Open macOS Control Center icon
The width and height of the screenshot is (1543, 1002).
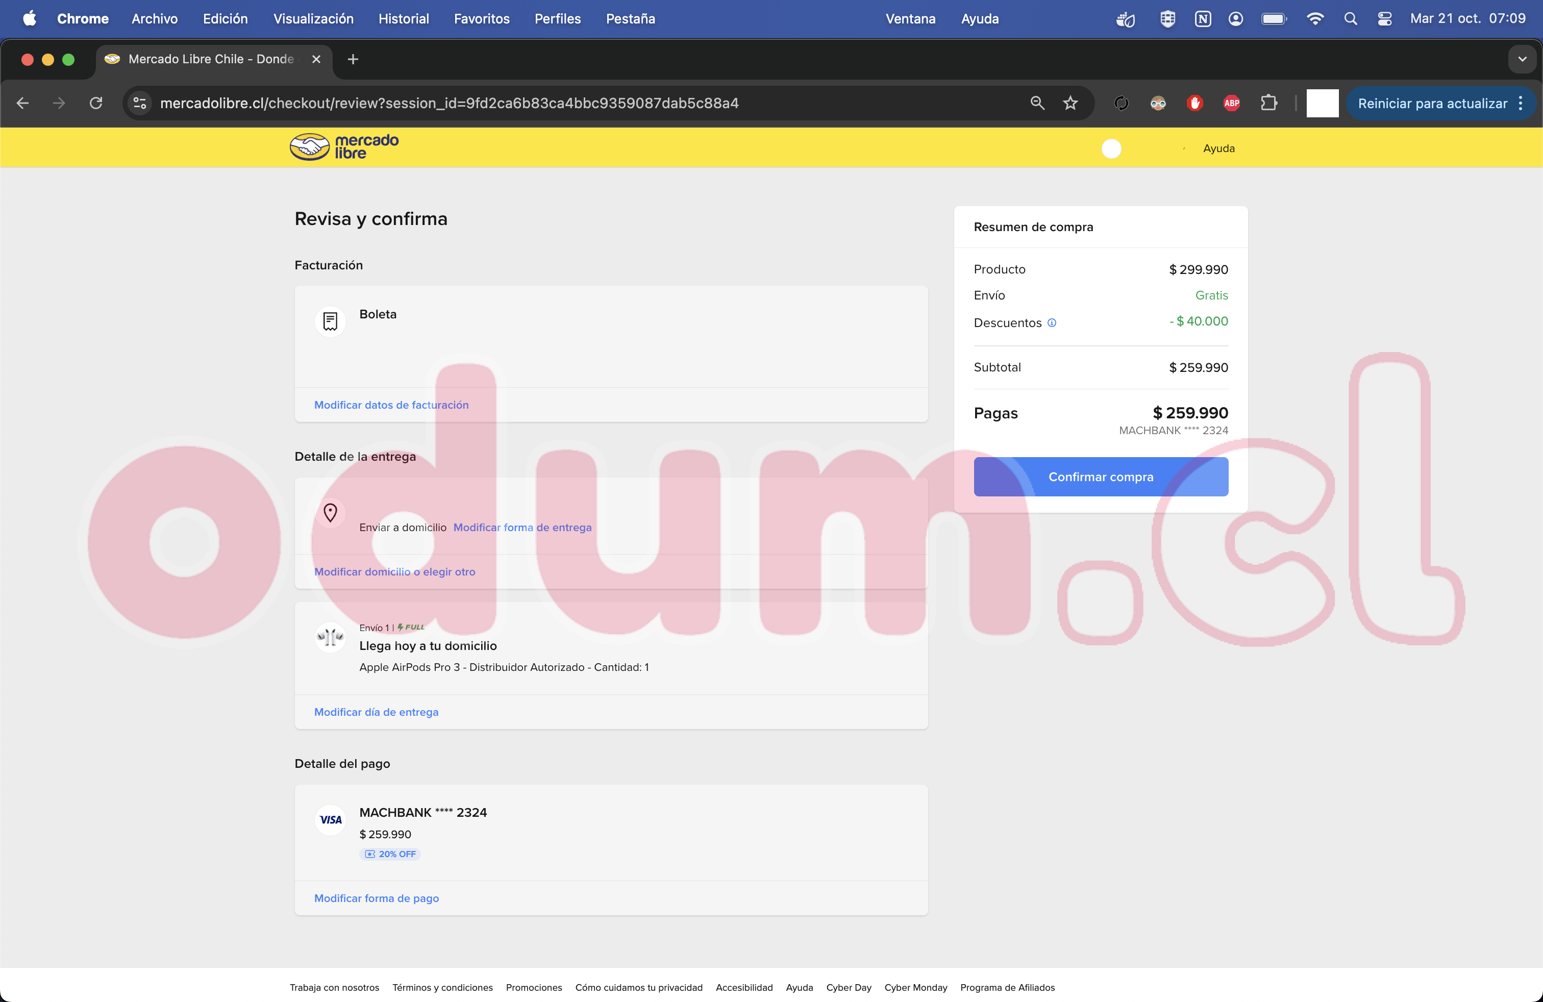pos(1384,19)
